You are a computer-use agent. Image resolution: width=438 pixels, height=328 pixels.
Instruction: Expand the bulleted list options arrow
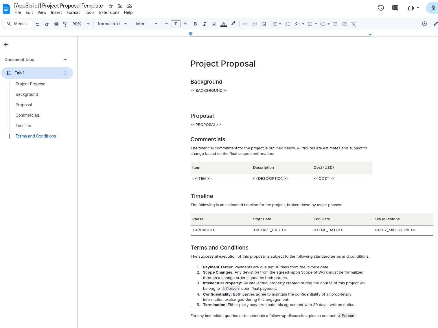pos(316,24)
